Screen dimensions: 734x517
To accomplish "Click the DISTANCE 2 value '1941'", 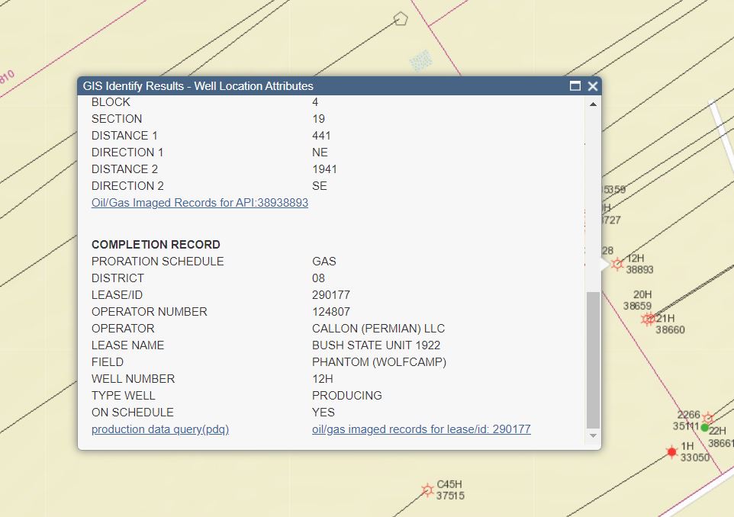I will (324, 169).
